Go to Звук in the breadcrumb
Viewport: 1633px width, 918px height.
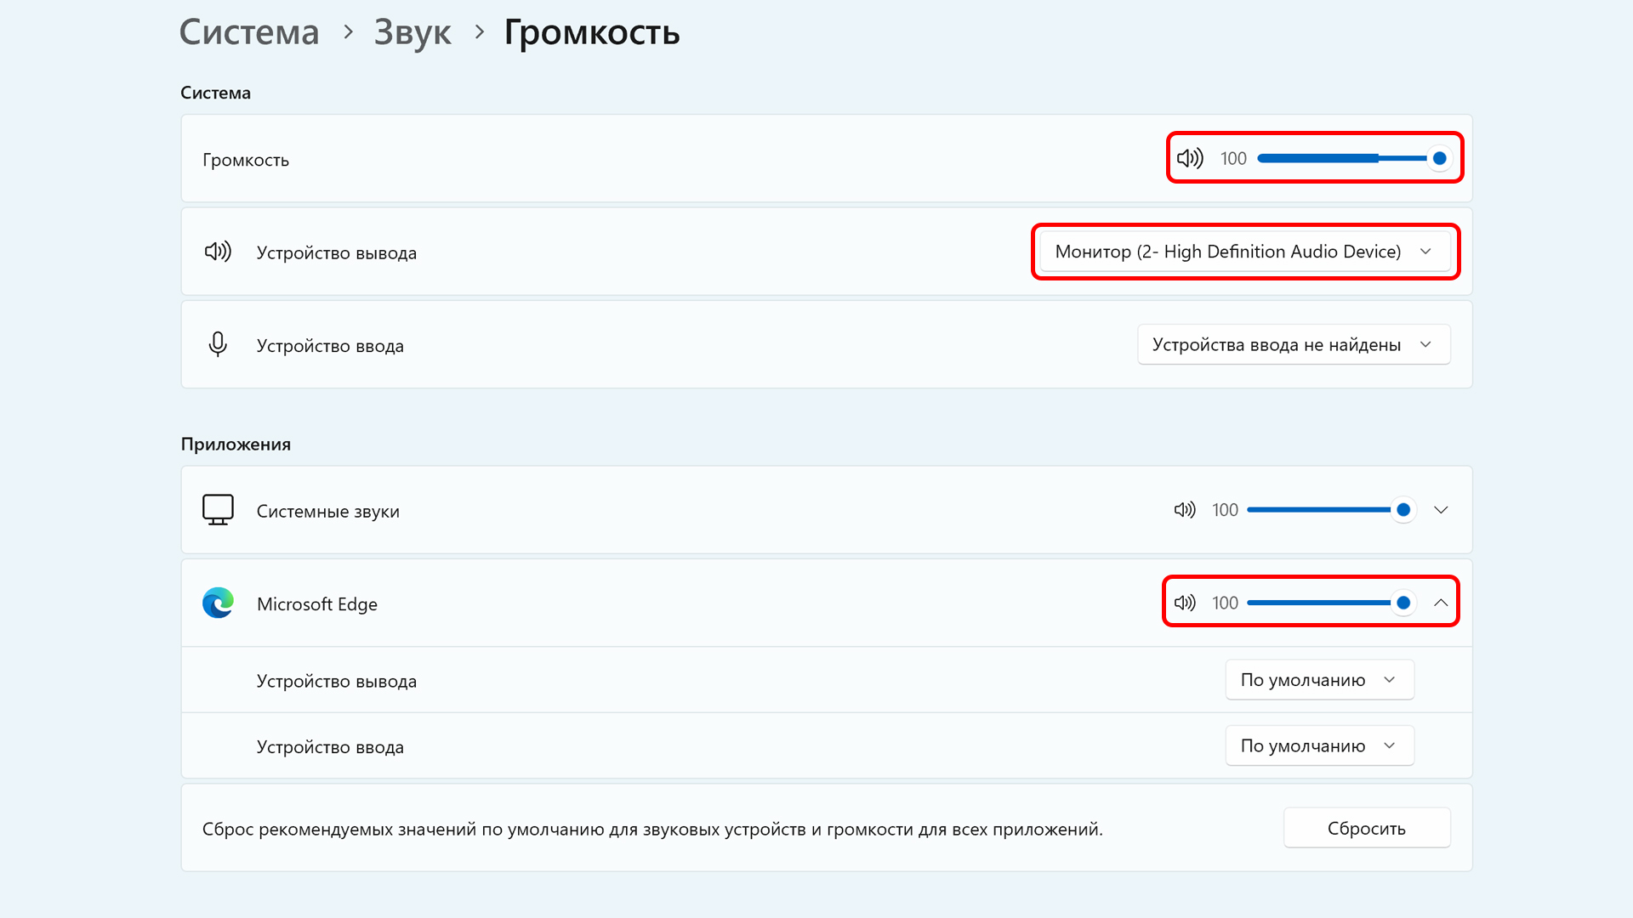point(413,32)
